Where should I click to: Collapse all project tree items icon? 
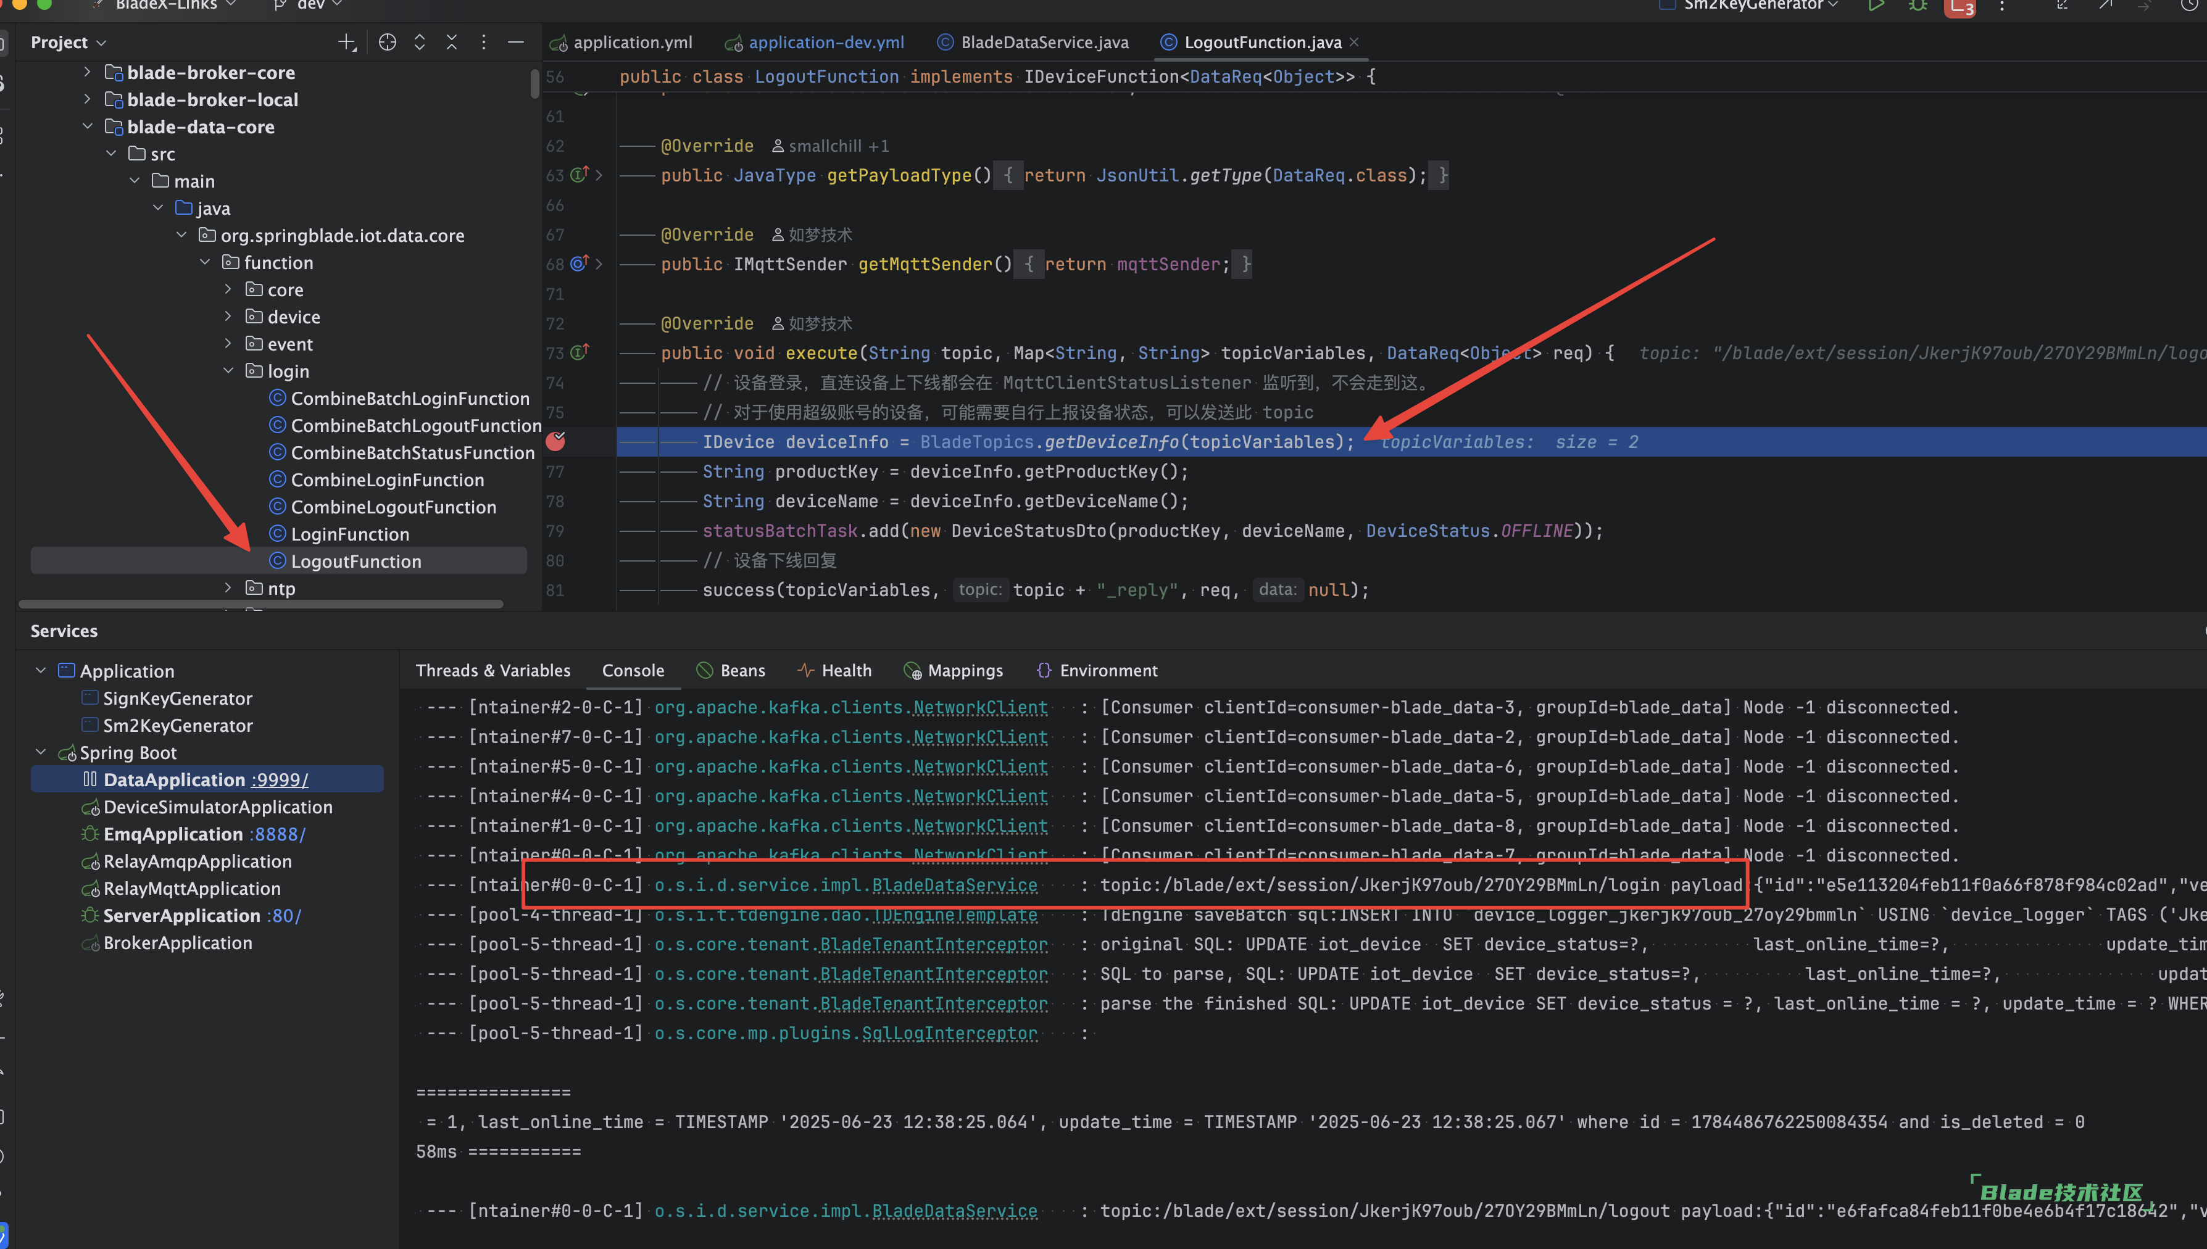(x=451, y=42)
